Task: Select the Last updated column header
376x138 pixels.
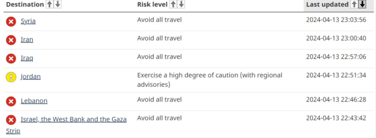Action: click(x=327, y=4)
